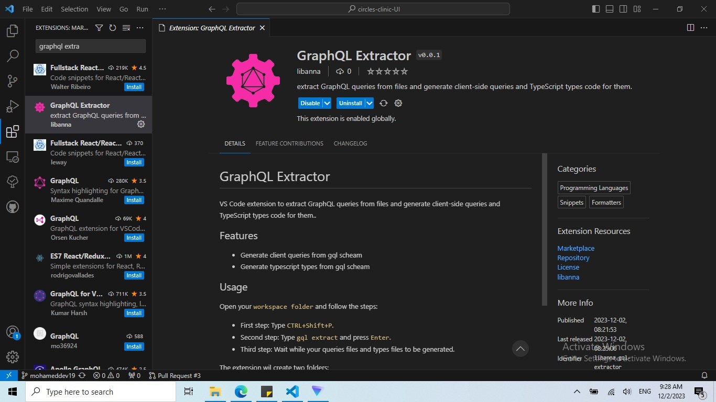Open the Accounts menu icon
716x402 pixels.
click(x=13, y=332)
